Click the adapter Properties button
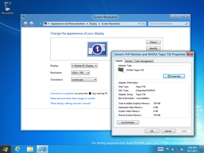 coord(174,76)
